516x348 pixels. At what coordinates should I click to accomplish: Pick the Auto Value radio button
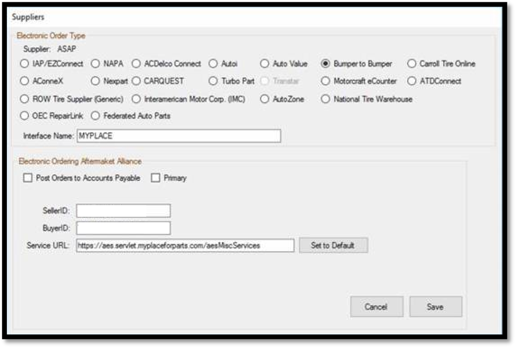pos(265,64)
